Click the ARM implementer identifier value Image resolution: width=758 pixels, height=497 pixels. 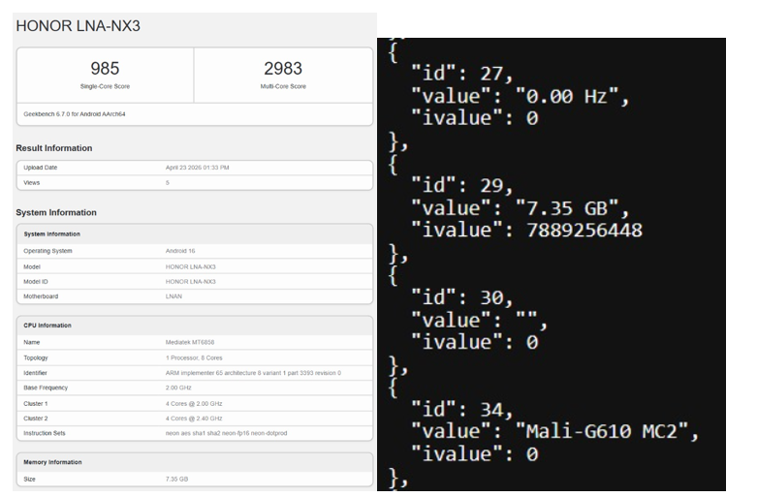[253, 373]
